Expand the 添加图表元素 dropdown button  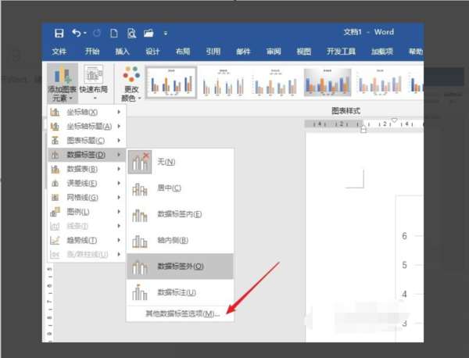click(x=63, y=83)
